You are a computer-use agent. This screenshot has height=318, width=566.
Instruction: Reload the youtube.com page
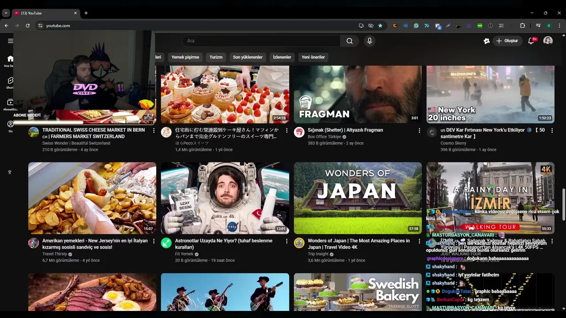click(27, 26)
